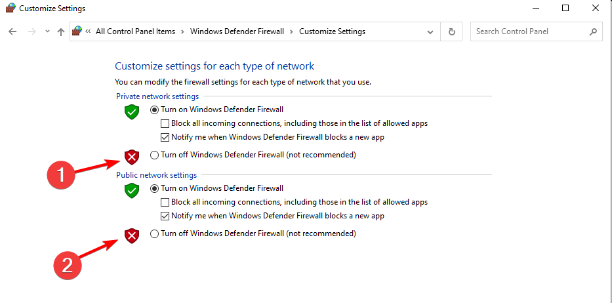Select Turn off Firewall for Public network

click(154, 233)
